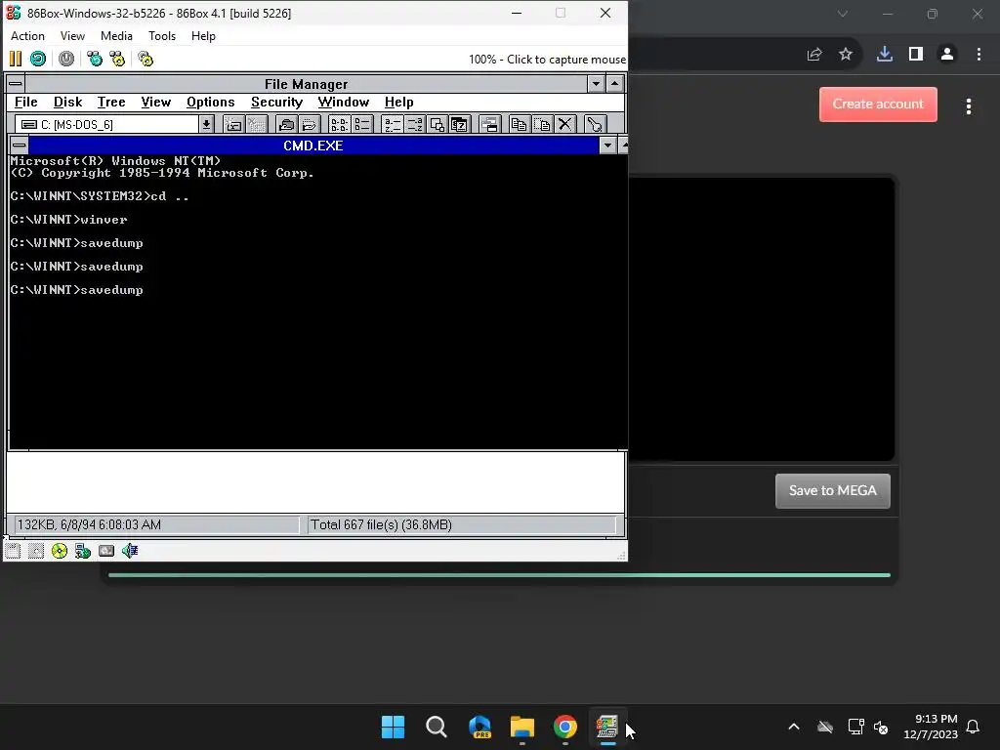
Task: Switch to all file details view icon
Action: pos(361,124)
